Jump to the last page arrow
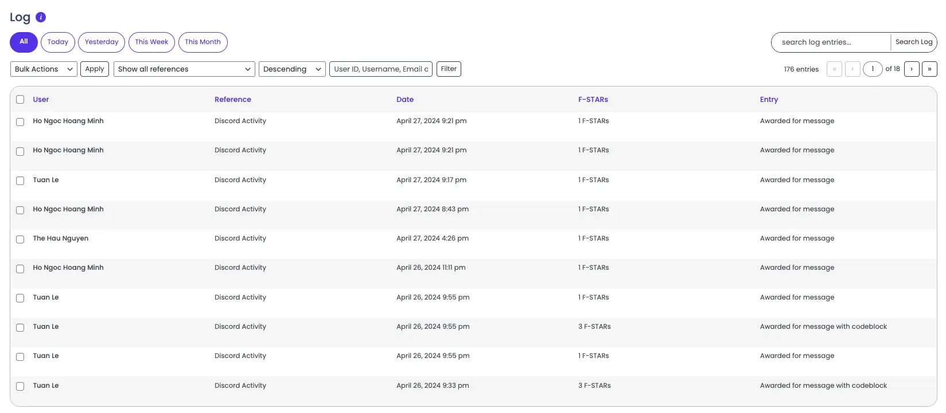 (929, 69)
